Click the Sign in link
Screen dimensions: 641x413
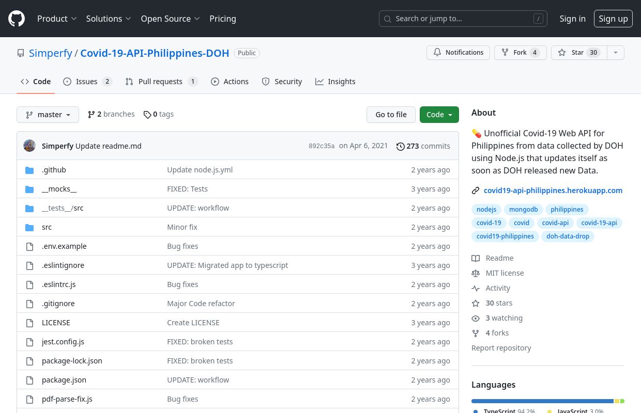coord(573,19)
